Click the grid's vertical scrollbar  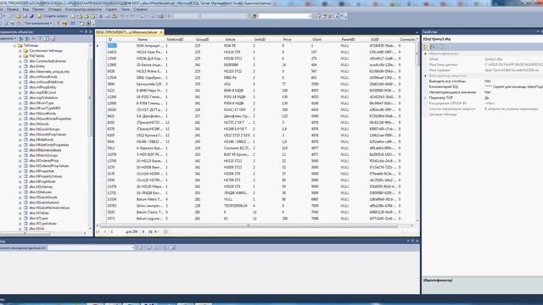[x=417, y=130]
